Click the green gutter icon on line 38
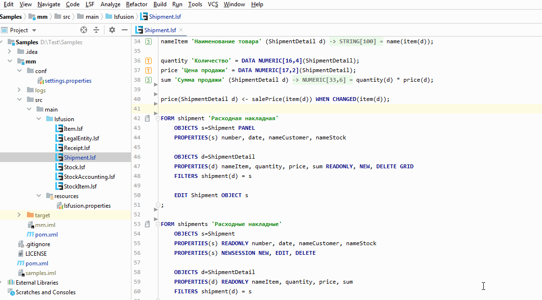This screenshot has width=542, height=300. [148, 80]
